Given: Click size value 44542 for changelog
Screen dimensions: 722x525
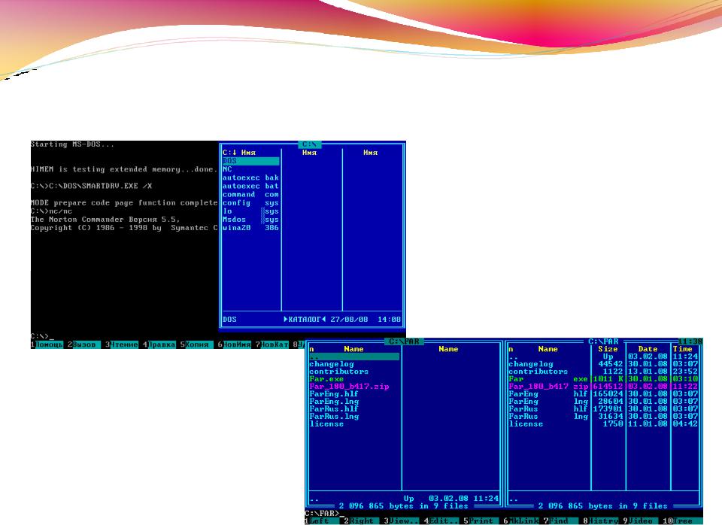Looking at the screenshot, I should tap(610, 364).
